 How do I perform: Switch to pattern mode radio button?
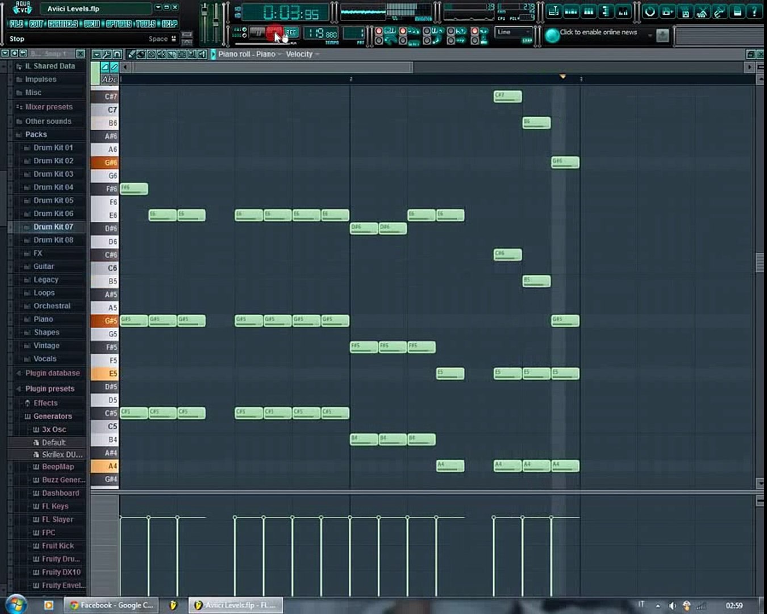point(244,29)
